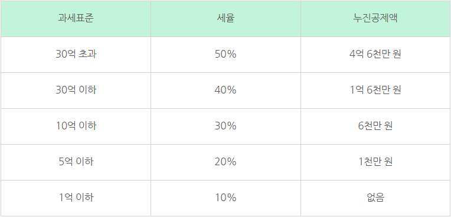Click the 누진공제액 column header

[375, 19]
